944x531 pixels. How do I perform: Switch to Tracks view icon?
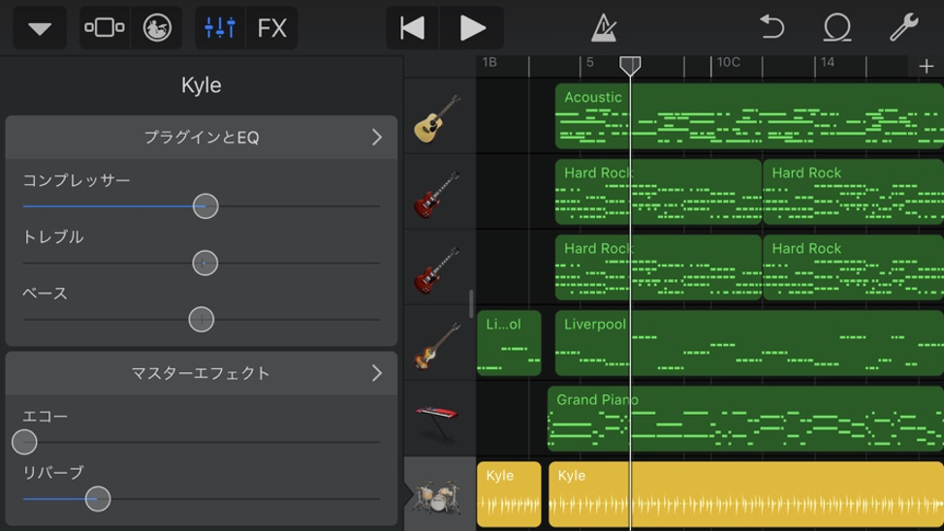[105, 28]
